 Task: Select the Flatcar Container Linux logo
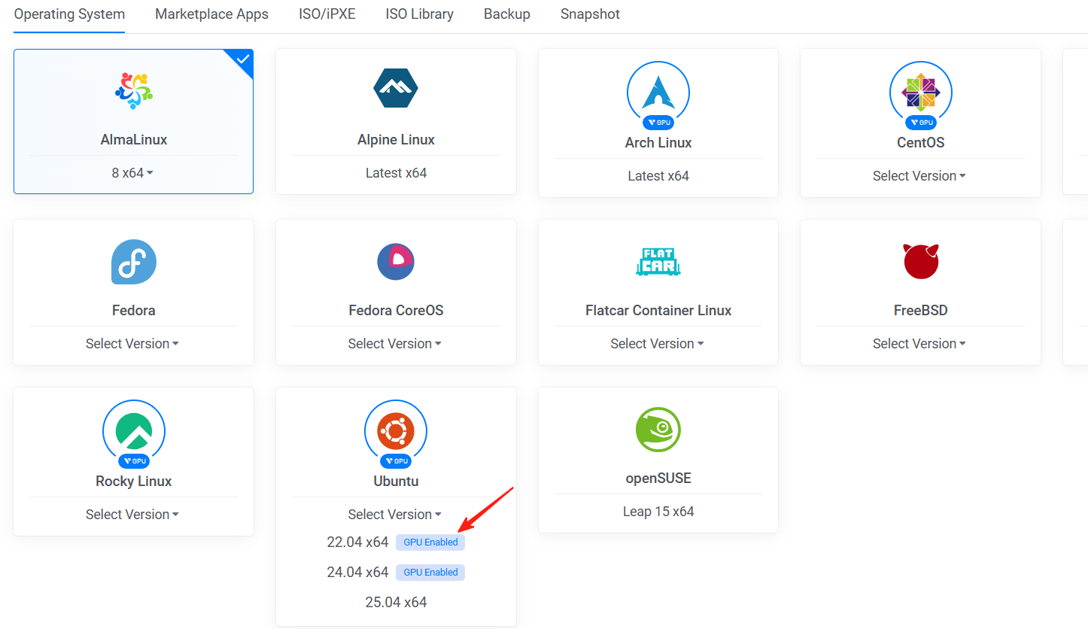pyautogui.click(x=658, y=262)
